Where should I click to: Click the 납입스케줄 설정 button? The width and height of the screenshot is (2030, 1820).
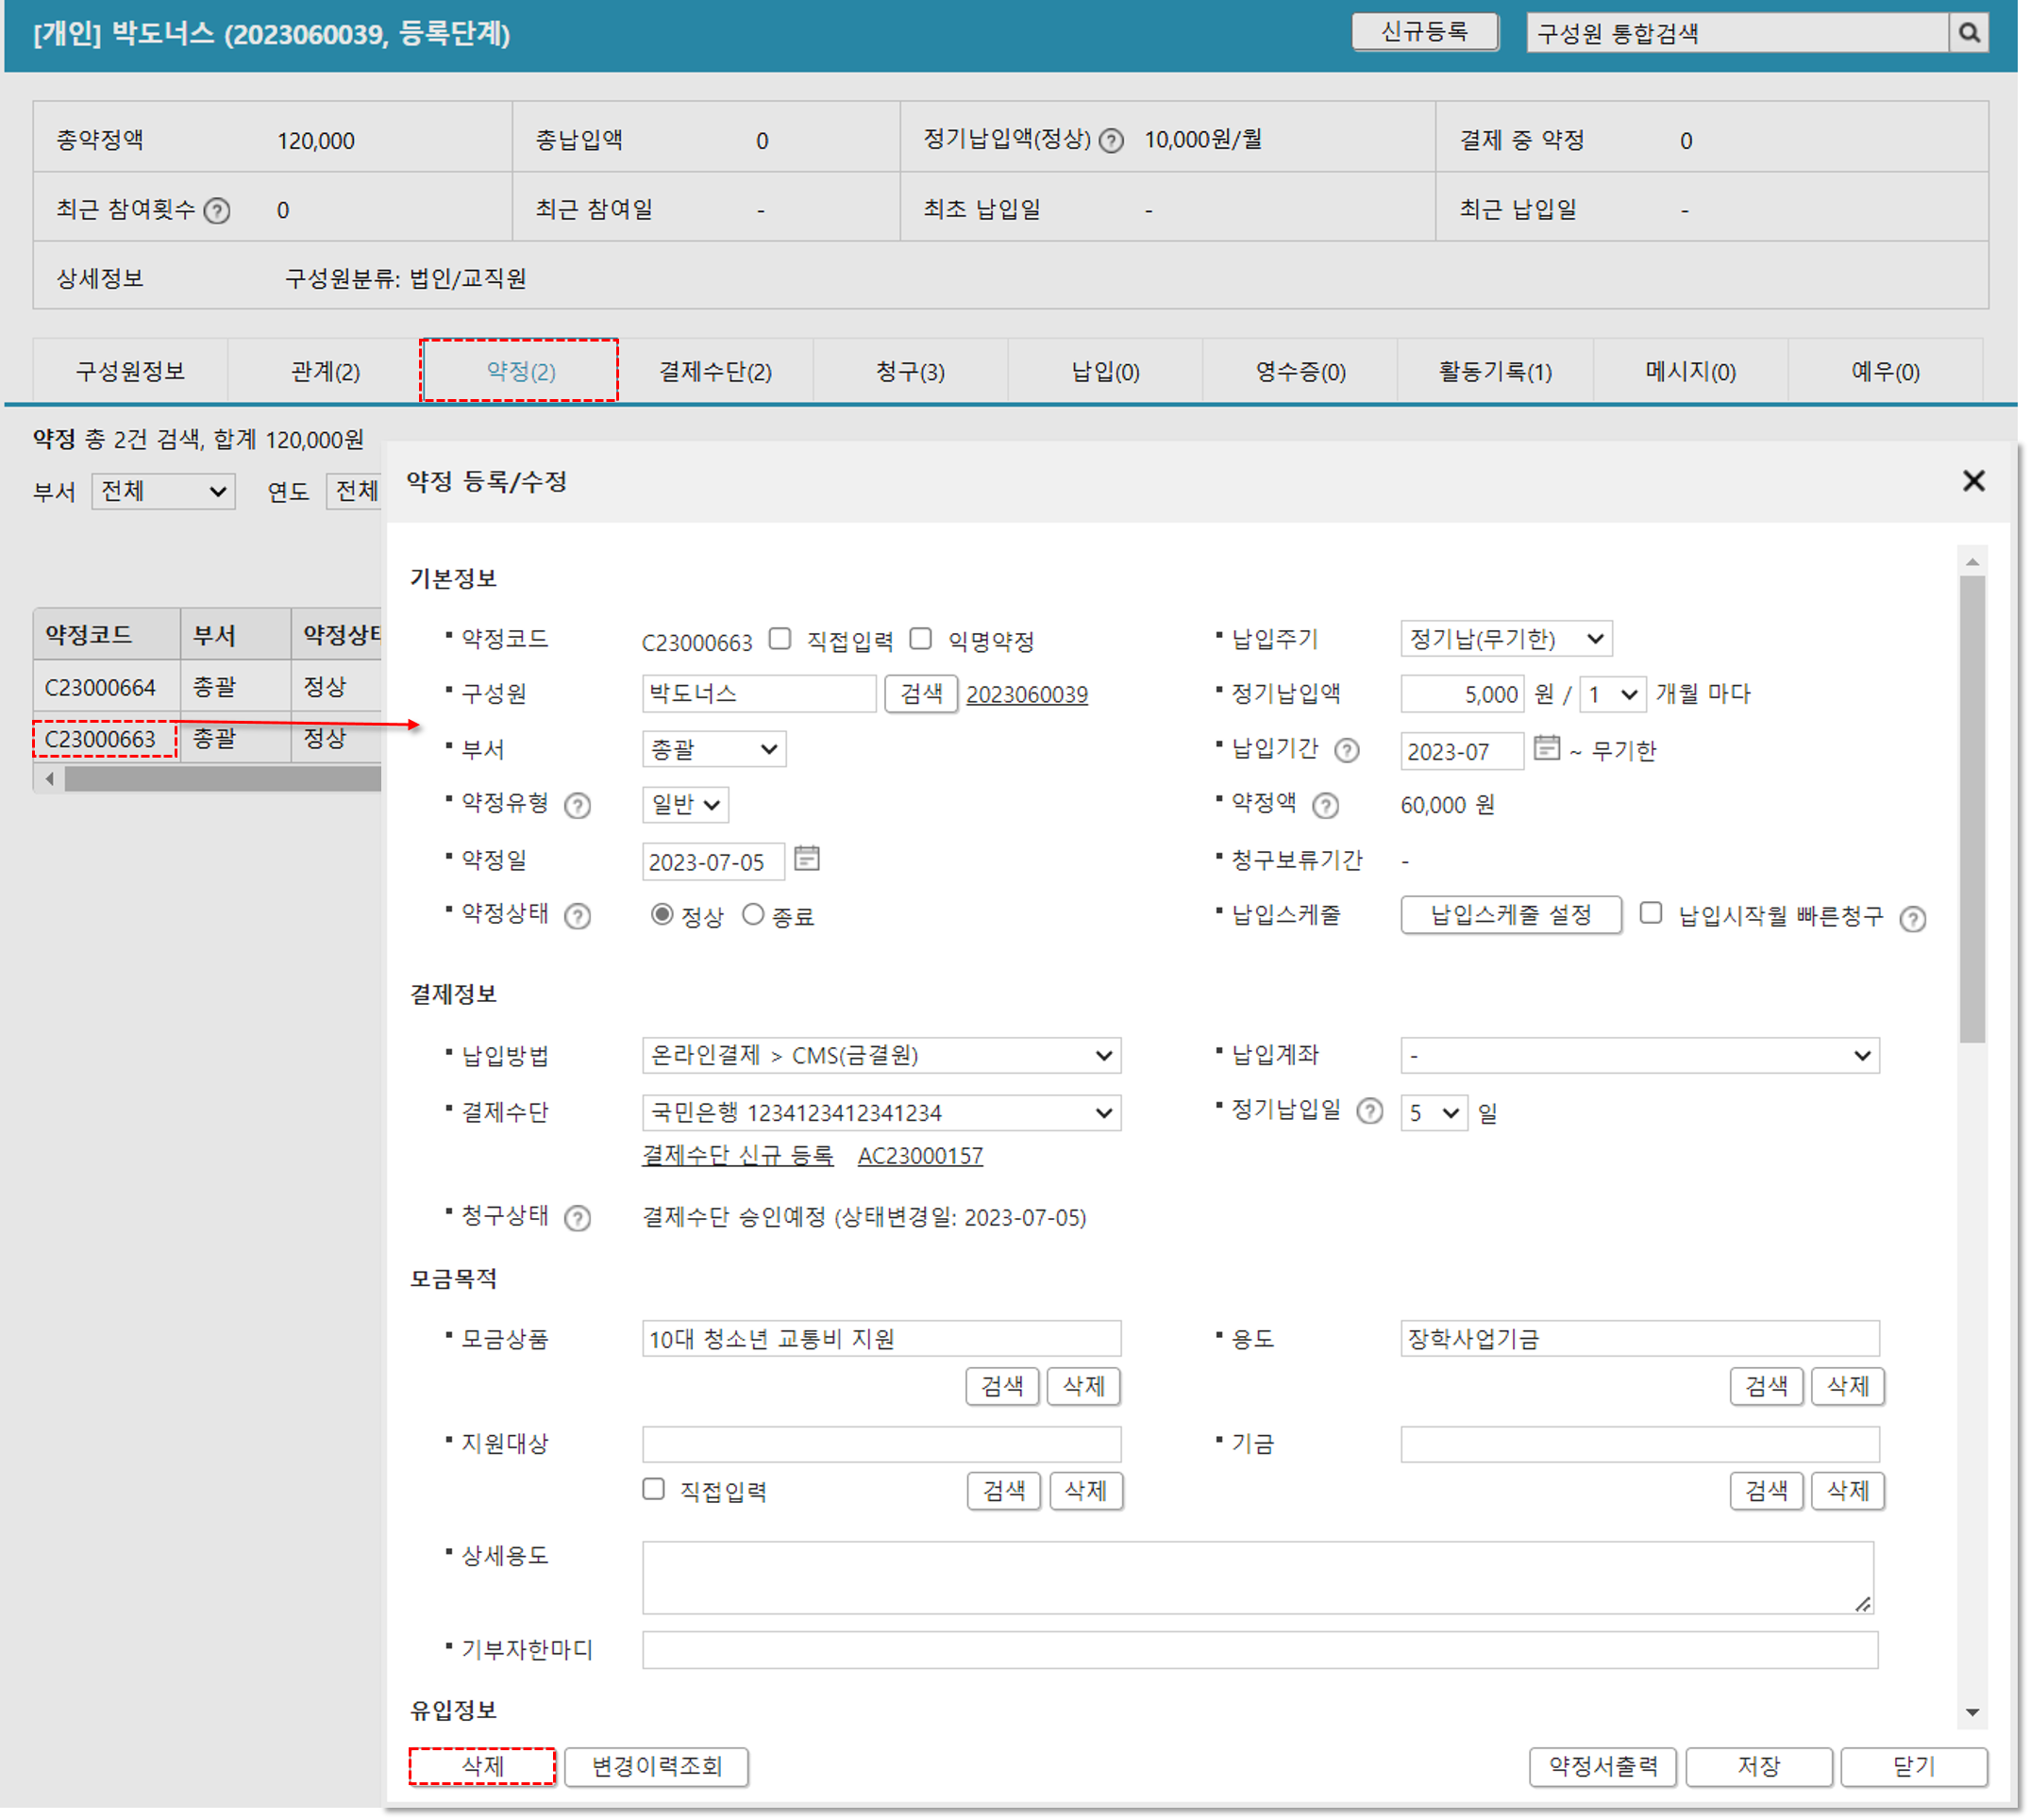coord(1512,915)
